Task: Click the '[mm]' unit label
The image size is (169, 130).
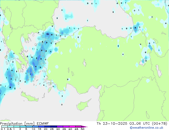Action: pyautogui.click(x=29, y=124)
